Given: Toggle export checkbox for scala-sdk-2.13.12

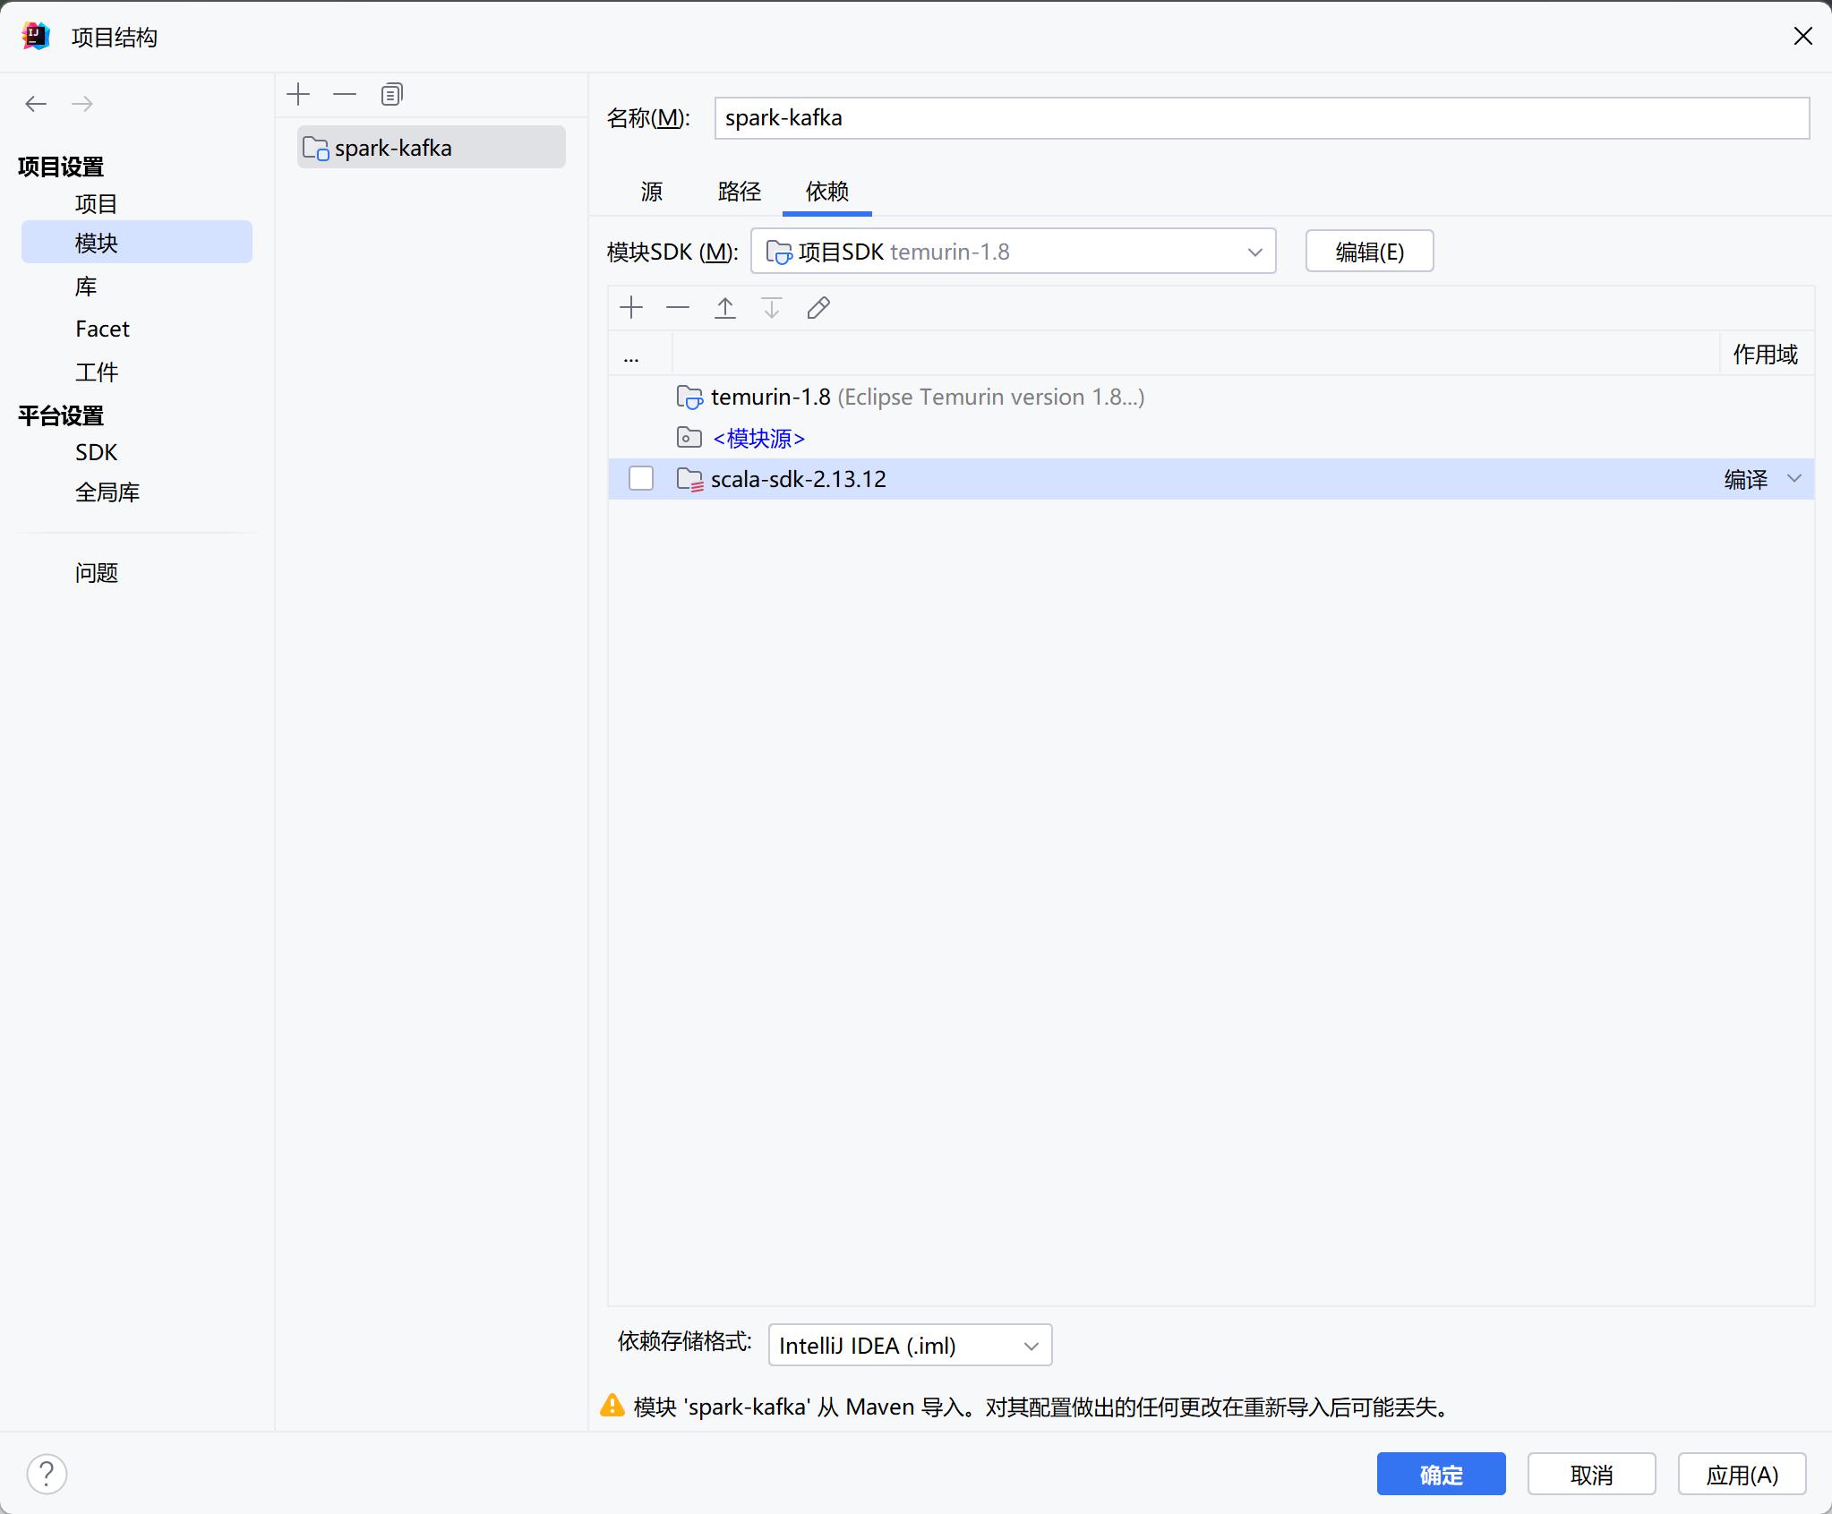Looking at the screenshot, I should [x=641, y=479].
